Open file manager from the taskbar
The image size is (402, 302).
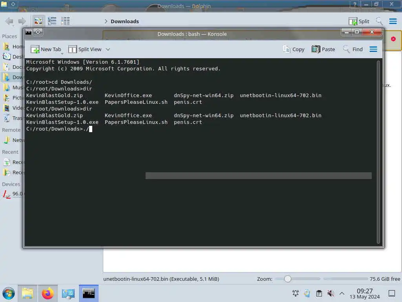[x=27, y=293]
